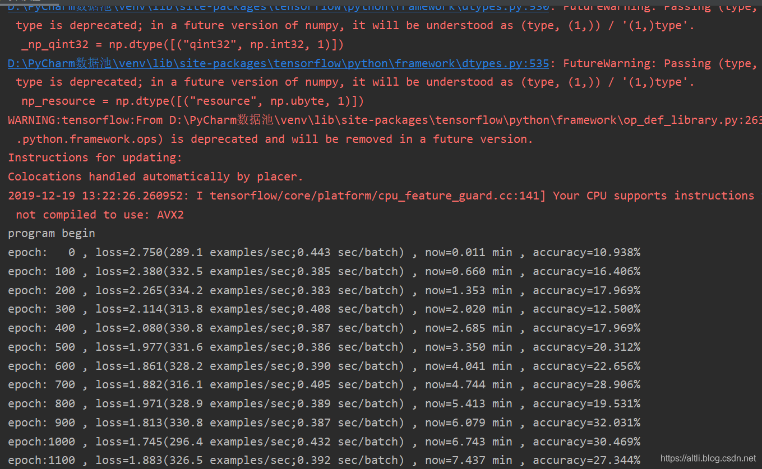This screenshot has width=762, height=469.
Task: Open the dtypes.py:535 file path link
Action: pyautogui.click(x=279, y=63)
